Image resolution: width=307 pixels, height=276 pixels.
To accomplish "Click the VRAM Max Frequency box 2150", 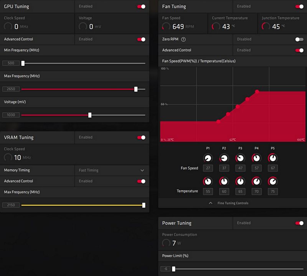I will (x=11, y=205).
